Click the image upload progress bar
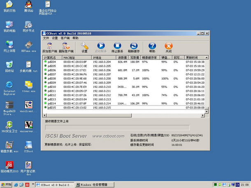The image size is (251, 188). point(117,128)
